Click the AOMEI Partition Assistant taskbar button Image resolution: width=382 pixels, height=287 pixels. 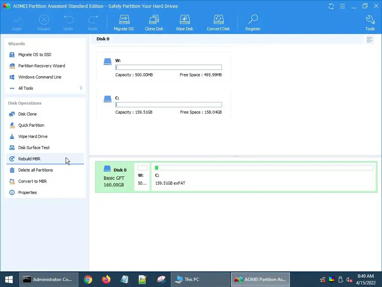260,280
